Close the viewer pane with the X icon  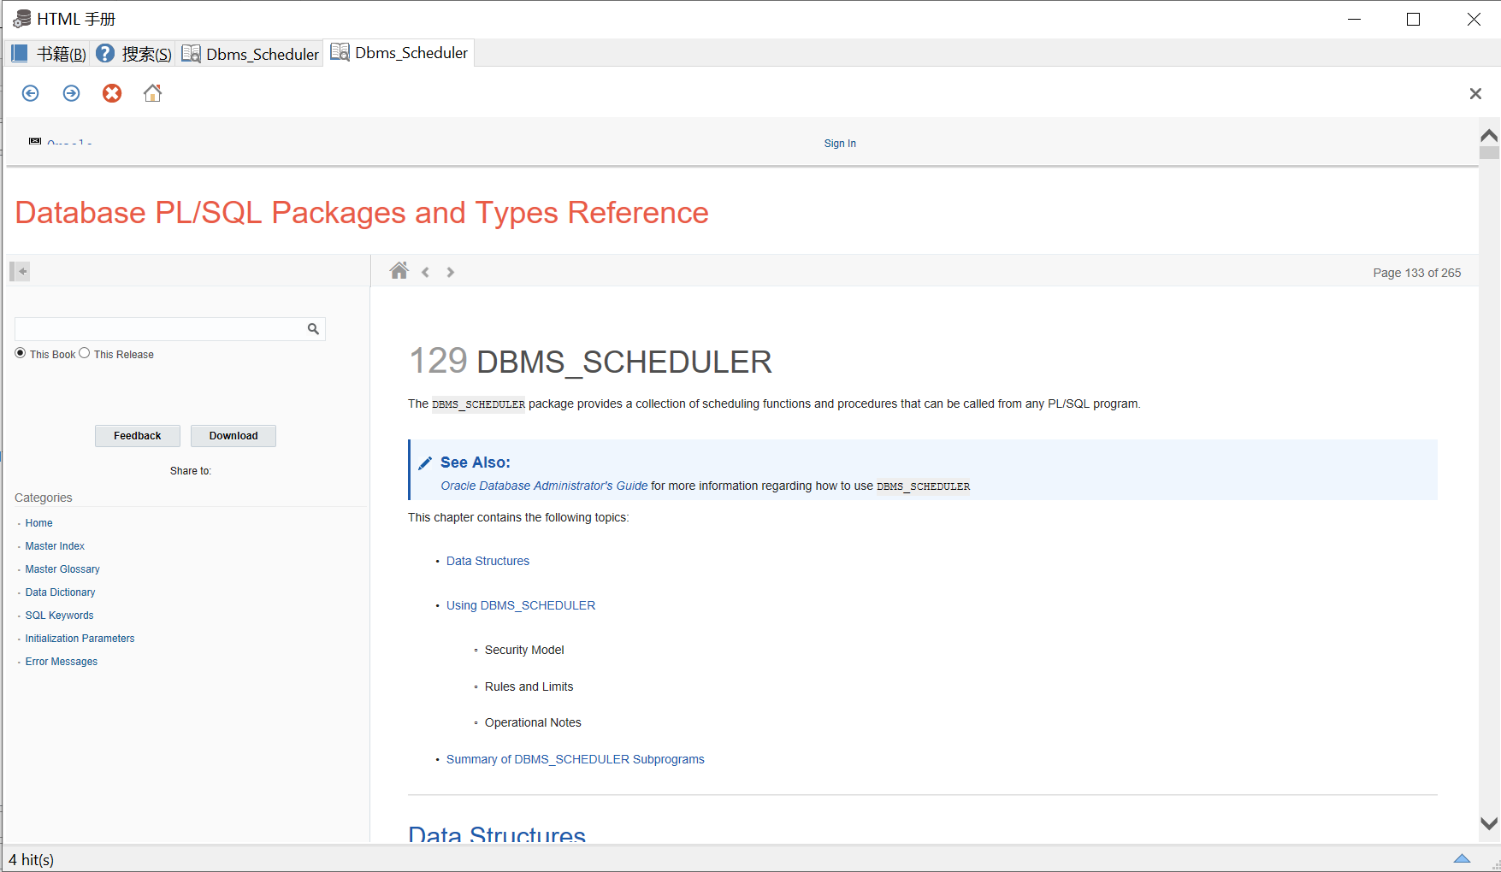point(1475,94)
